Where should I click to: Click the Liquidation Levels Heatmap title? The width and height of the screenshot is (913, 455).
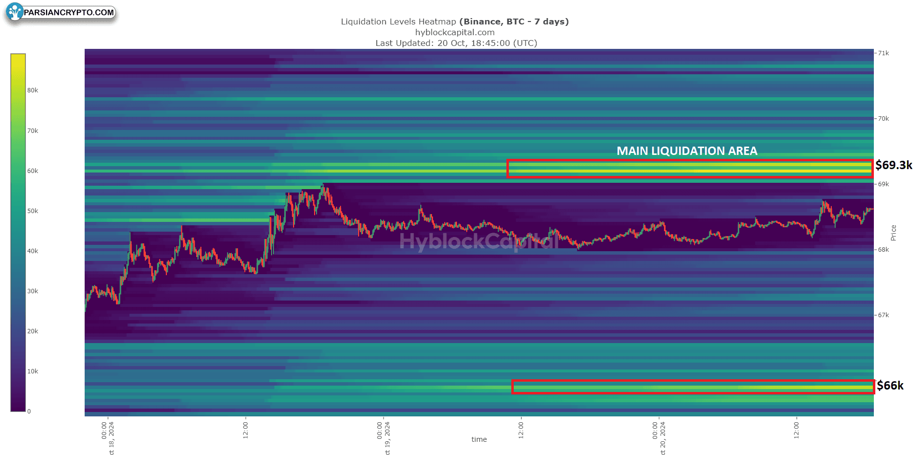[x=455, y=22]
